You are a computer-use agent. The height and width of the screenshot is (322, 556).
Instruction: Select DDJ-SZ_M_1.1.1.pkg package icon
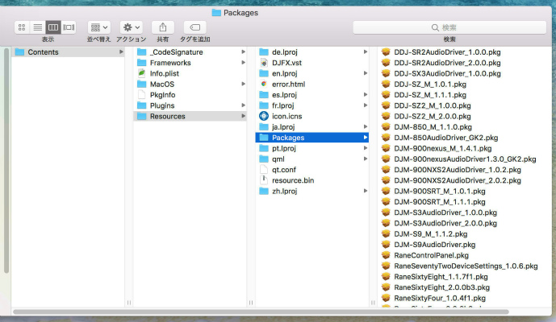click(x=386, y=95)
